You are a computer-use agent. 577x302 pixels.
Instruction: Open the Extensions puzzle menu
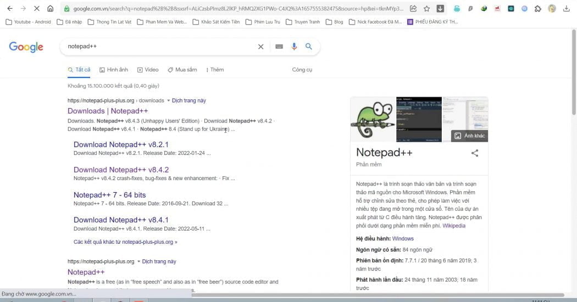[x=538, y=8]
